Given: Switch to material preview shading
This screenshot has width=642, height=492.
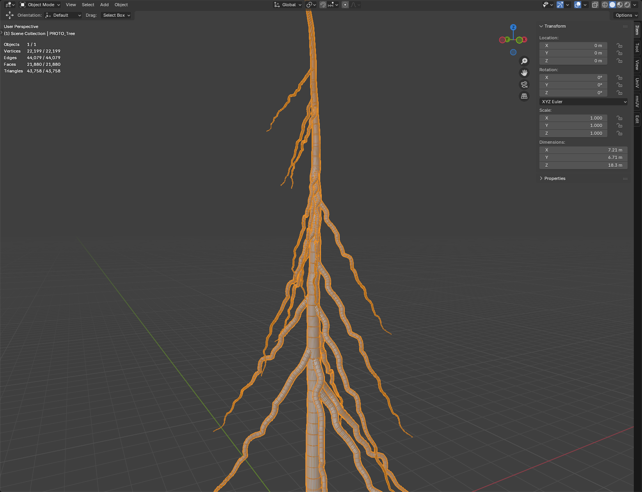Looking at the screenshot, I should tap(620, 5).
